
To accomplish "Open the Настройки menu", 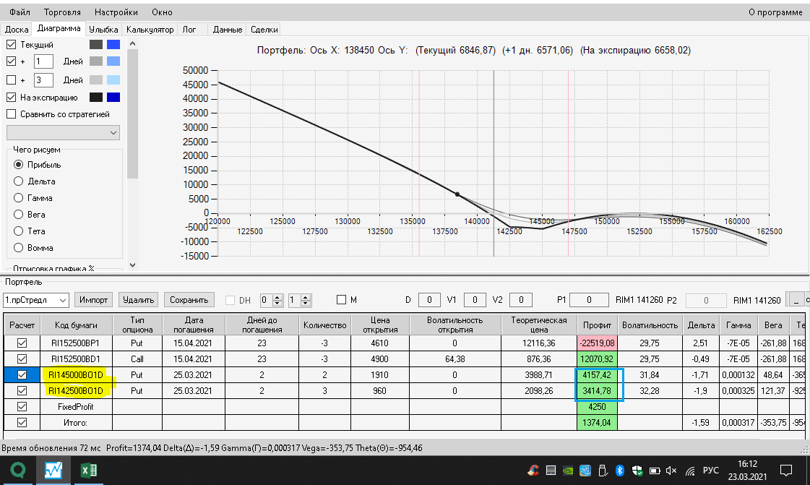I will tap(116, 12).
